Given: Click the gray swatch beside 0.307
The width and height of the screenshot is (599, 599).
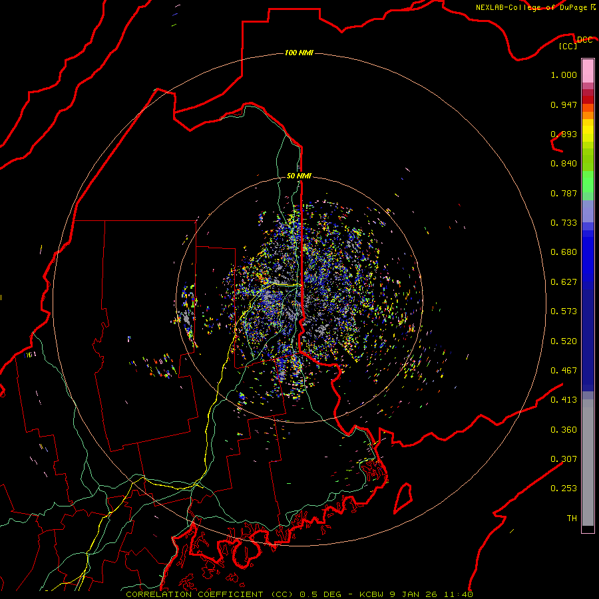Looking at the screenshot, I should click(x=588, y=463).
